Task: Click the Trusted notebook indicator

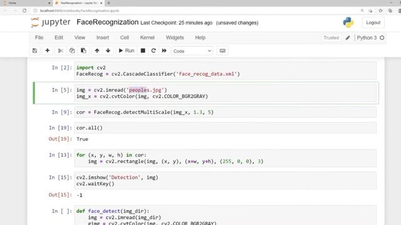Action: pyautogui.click(x=331, y=37)
